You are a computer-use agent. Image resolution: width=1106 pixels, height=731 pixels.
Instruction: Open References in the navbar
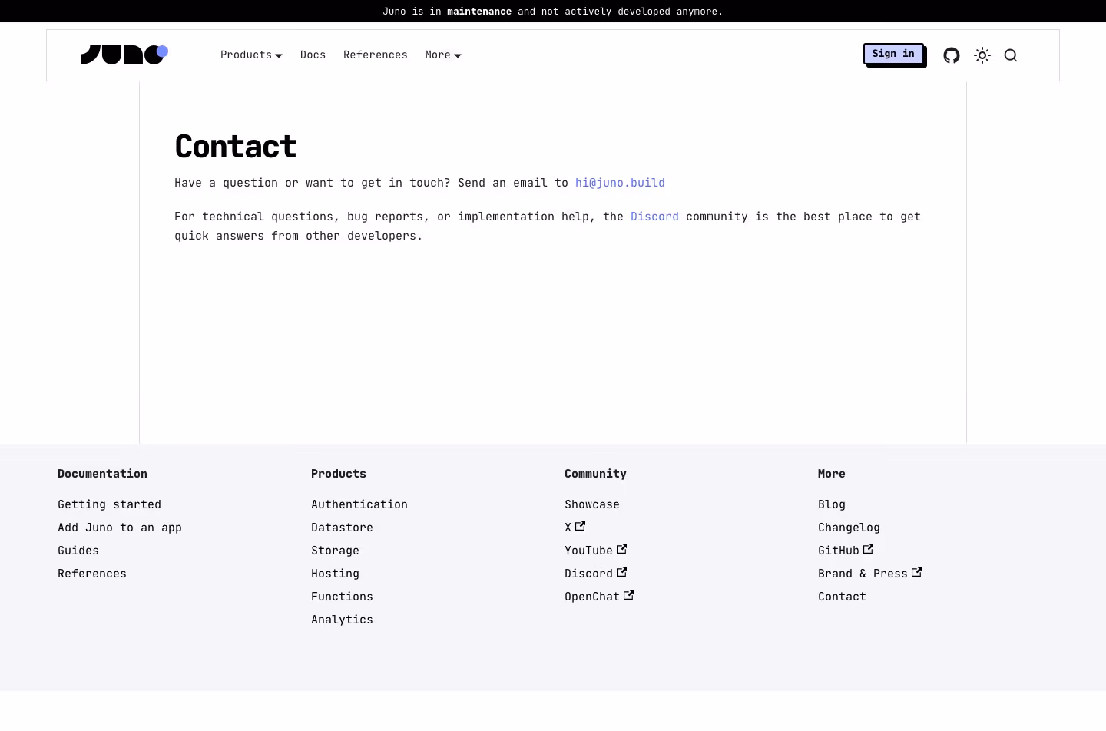point(376,55)
